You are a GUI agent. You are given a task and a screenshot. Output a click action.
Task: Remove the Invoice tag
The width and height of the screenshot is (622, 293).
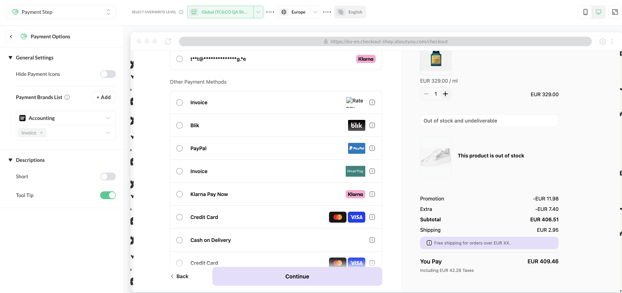coord(41,133)
